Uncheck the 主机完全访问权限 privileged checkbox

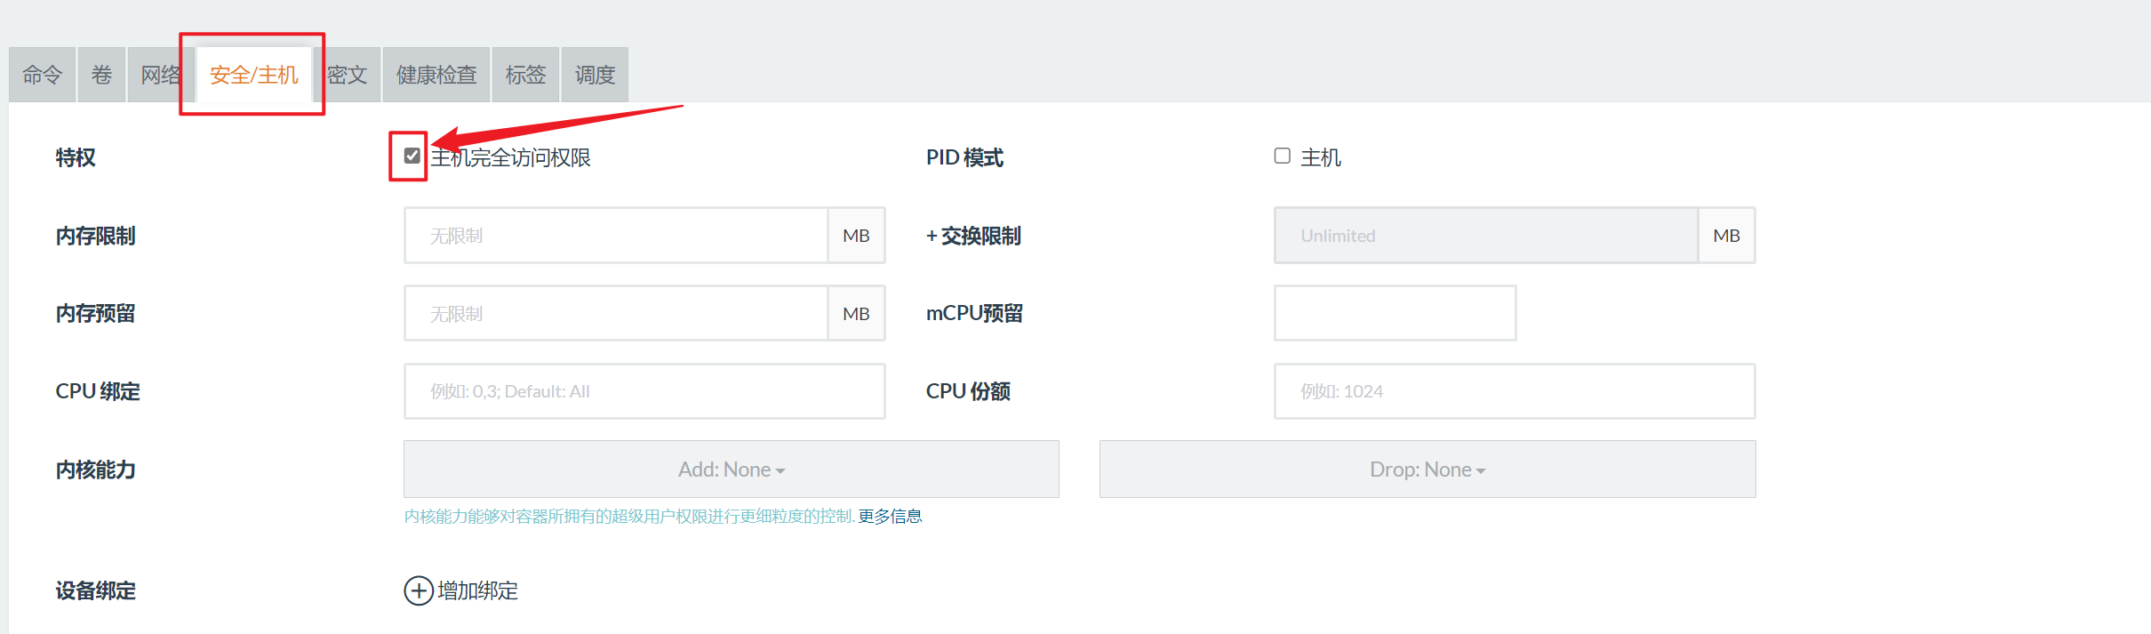[412, 156]
